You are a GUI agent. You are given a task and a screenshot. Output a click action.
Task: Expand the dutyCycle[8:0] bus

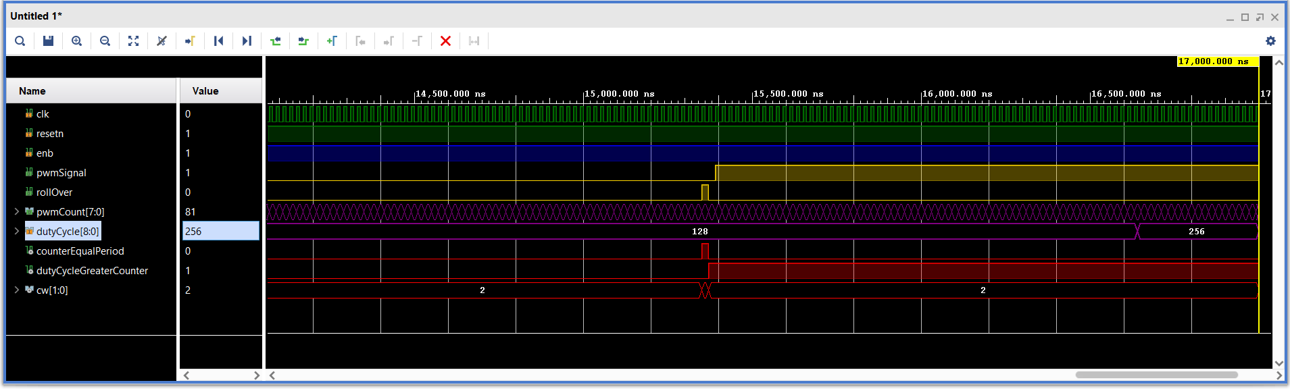pyautogui.click(x=16, y=232)
